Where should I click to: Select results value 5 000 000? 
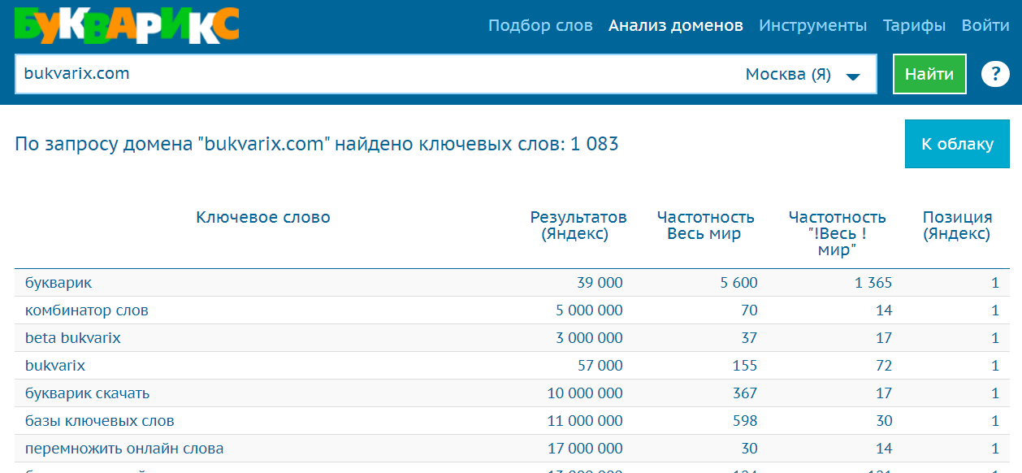pos(589,310)
